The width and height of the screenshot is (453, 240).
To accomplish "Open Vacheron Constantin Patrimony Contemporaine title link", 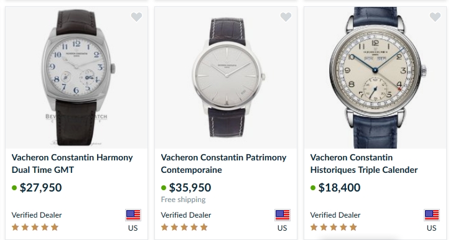I will [x=223, y=164].
